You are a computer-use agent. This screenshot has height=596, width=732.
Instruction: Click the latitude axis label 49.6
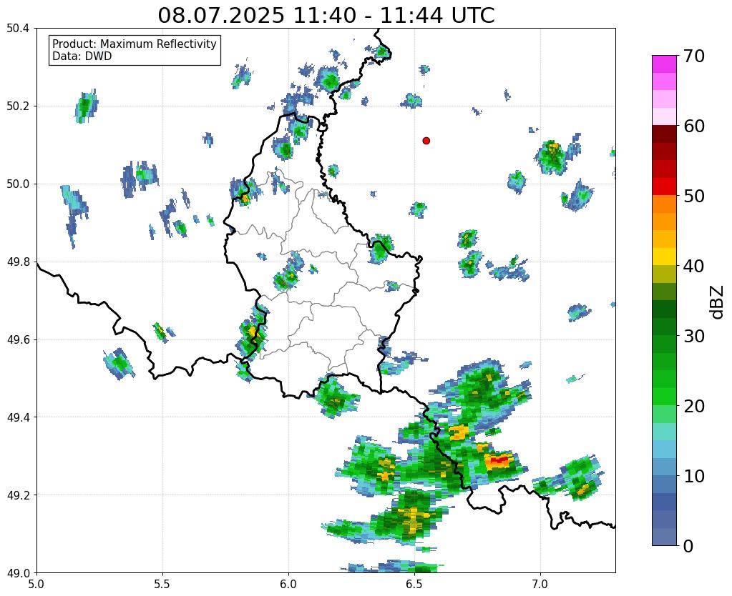pyautogui.click(x=18, y=339)
